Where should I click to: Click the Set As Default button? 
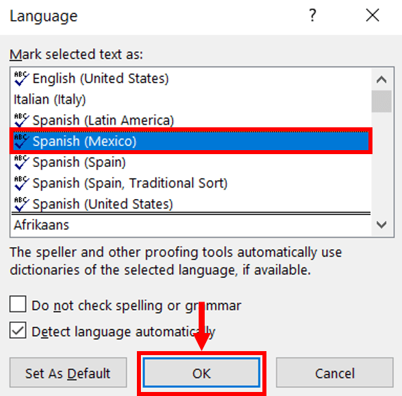[x=68, y=373]
